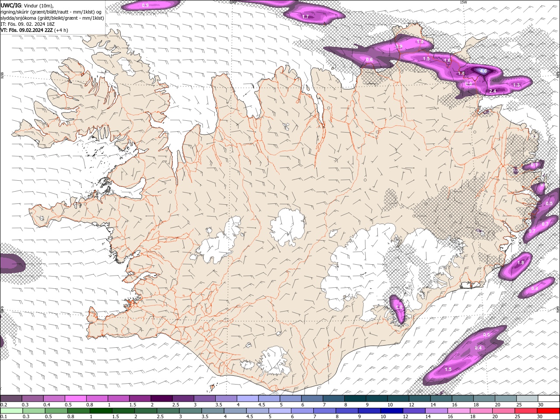Click the snow swatch between 0.3 and 0.4
The image size is (560, 420).
click(x=32, y=399)
